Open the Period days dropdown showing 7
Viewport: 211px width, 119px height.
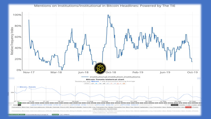pyautogui.click(x=61, y=114)
